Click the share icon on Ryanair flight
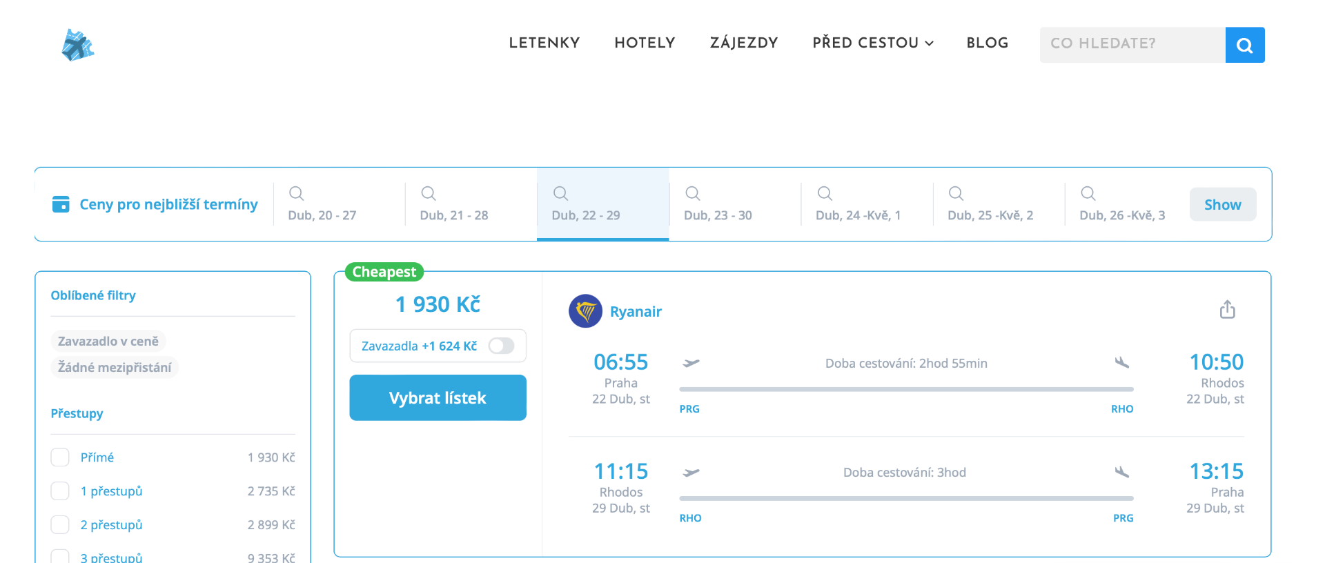 pos(1227,310)
